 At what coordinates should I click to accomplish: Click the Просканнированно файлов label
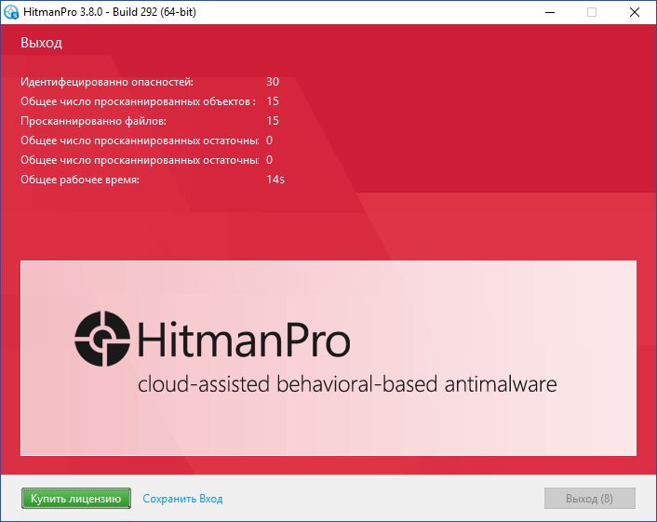pyautogui.click(x=93, y=121)
